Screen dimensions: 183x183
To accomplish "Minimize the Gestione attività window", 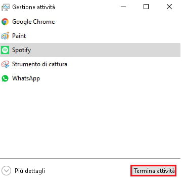I will point(123,7).
